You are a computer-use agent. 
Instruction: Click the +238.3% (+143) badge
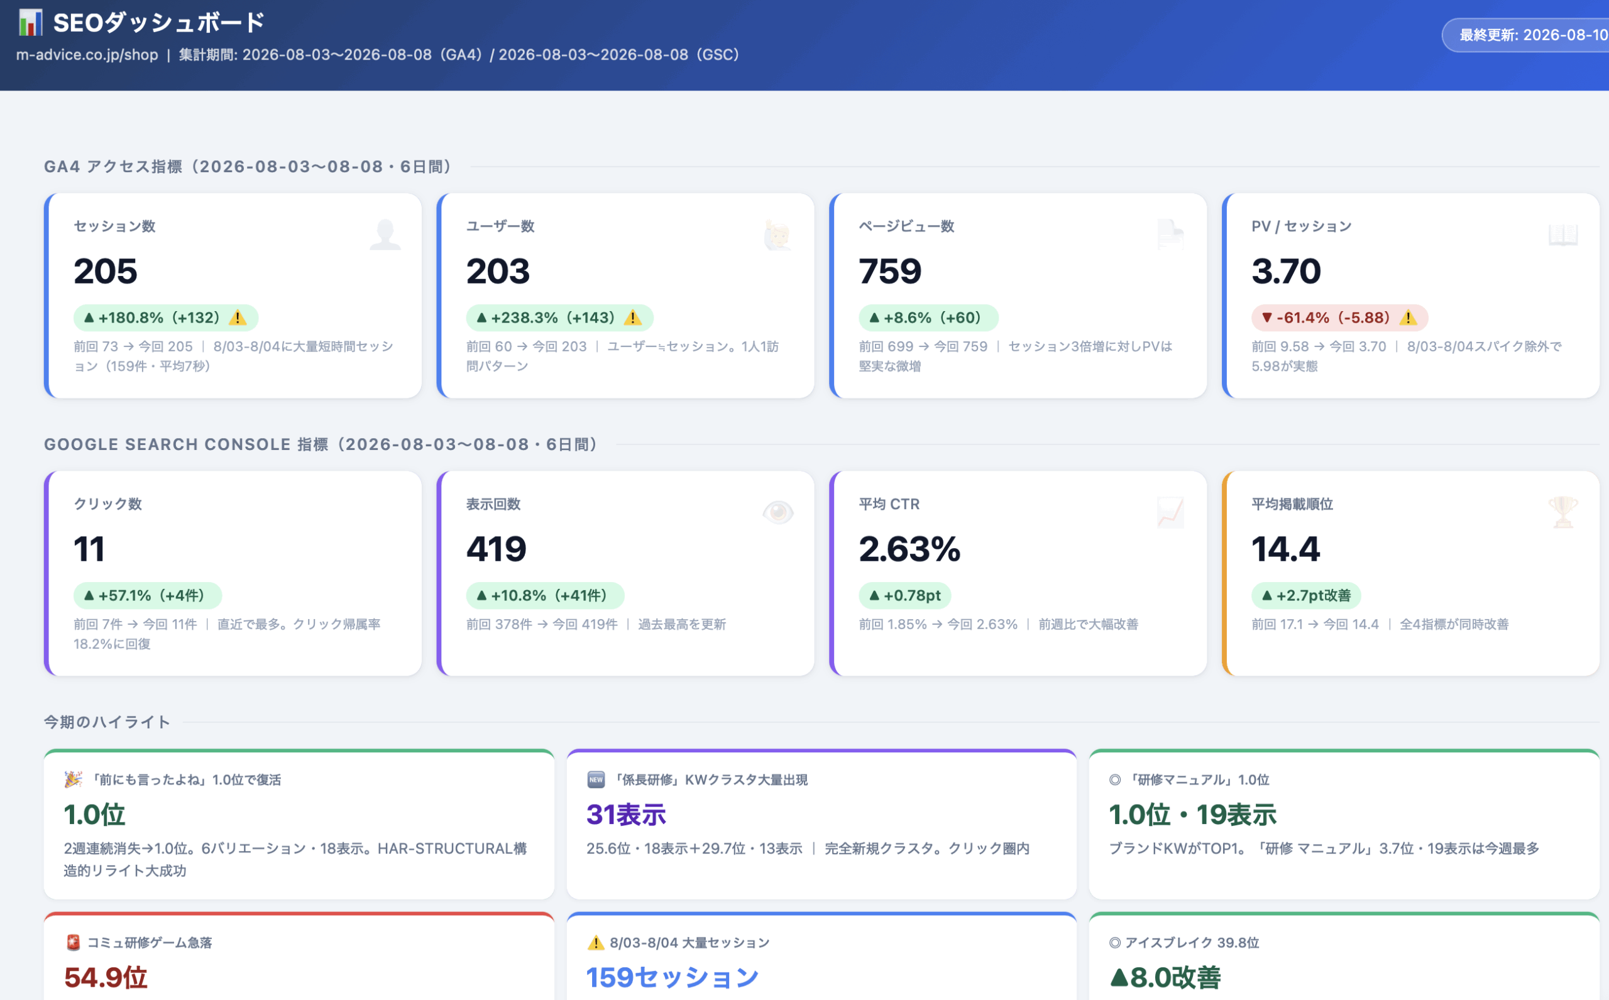pos(559,317)
